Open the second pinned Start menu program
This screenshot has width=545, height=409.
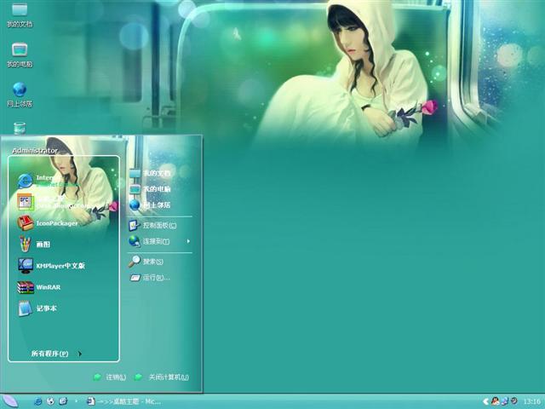click(52, 202)
